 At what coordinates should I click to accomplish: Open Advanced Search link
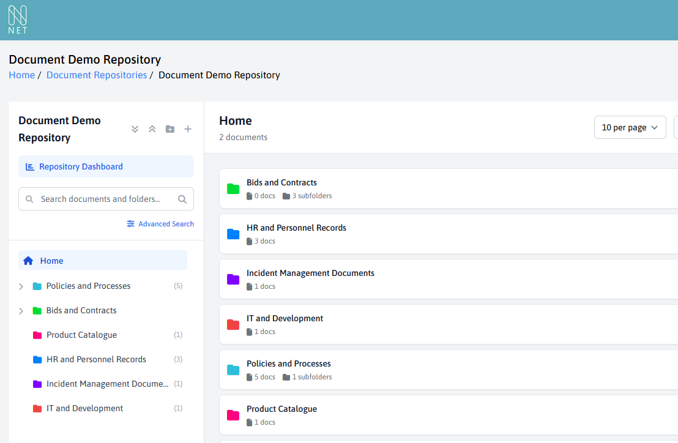click(x=160, y=224)
